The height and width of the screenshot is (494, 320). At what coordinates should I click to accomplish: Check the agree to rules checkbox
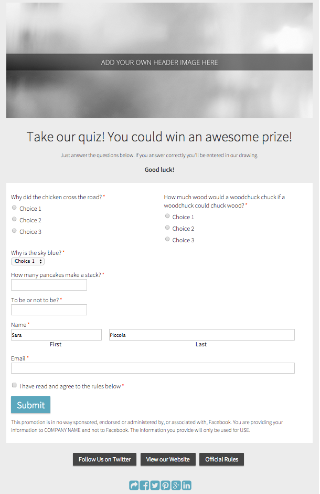tap(14, 385)
